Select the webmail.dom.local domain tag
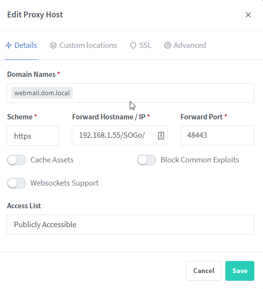Viewport: 263px width, 289px height. coord(42,93)
